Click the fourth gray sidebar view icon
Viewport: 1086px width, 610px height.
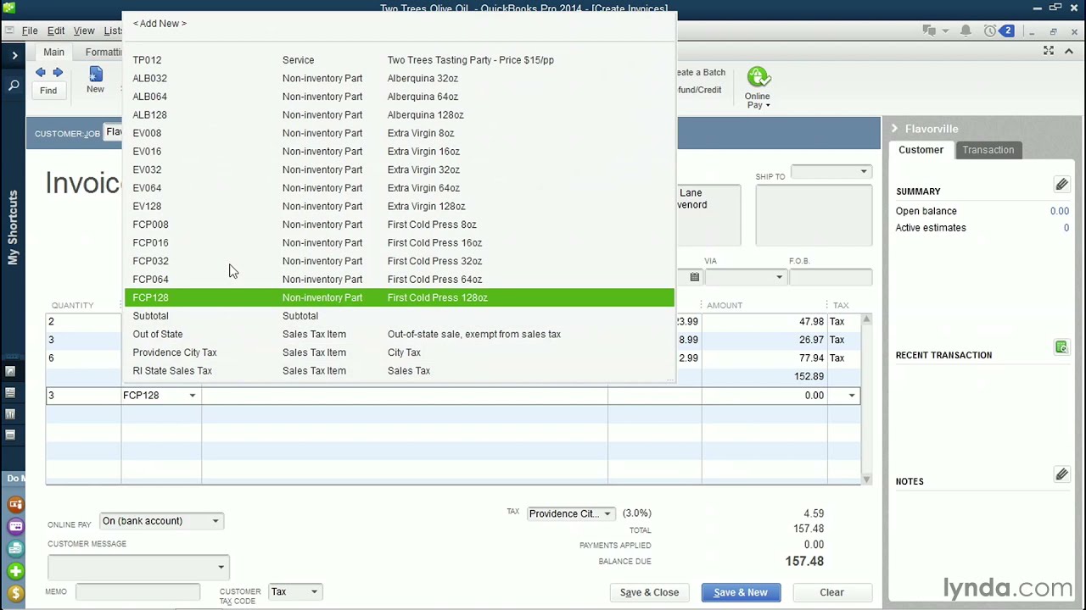tap(10, 435)
